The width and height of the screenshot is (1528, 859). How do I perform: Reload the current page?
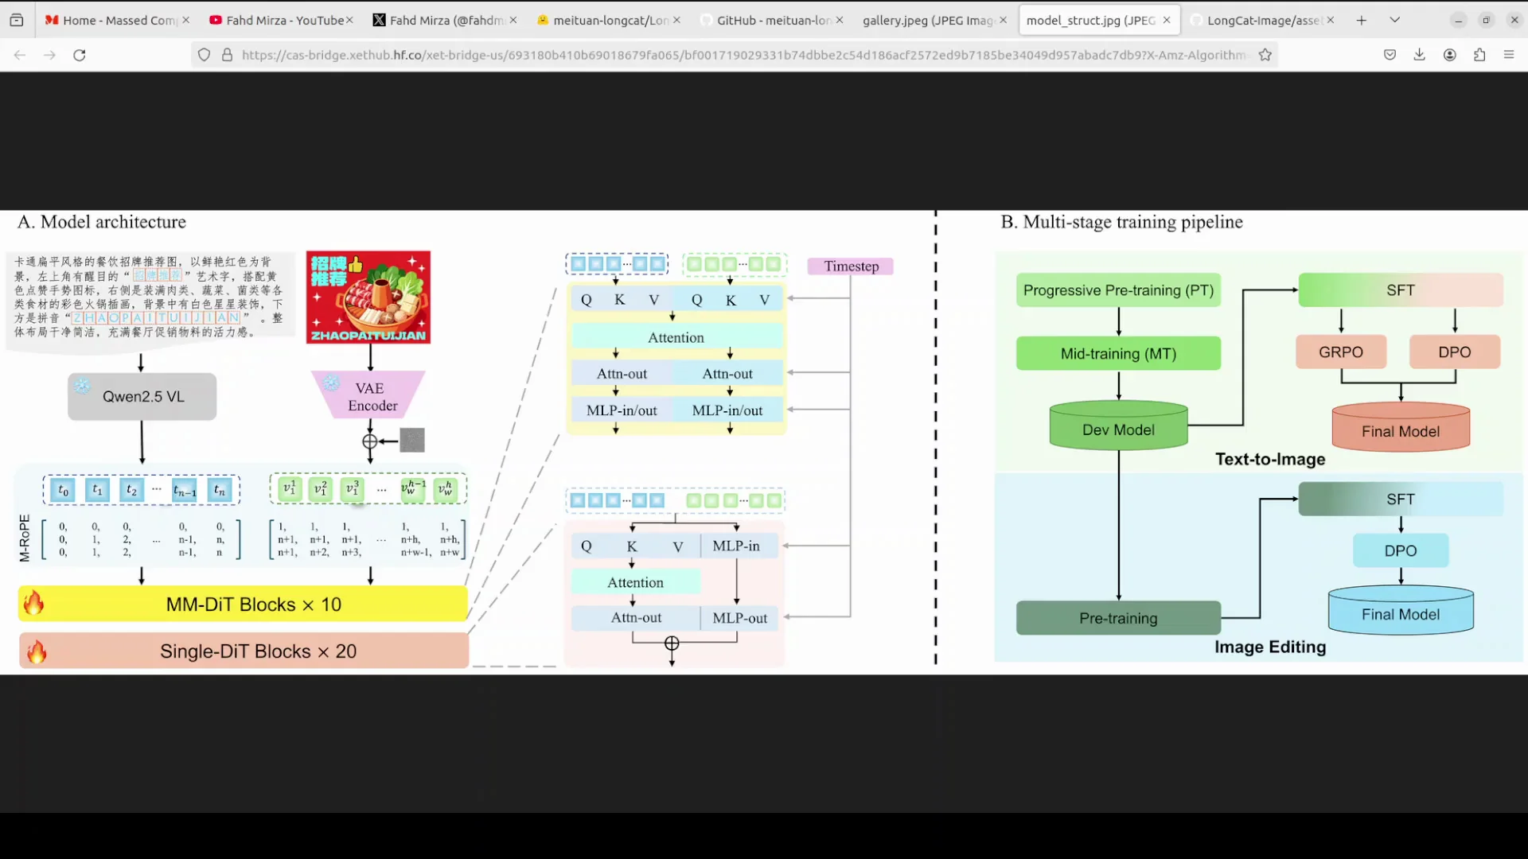point(80,55)
